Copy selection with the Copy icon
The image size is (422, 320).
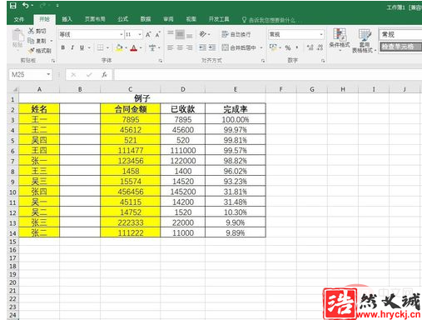click(31, 41)
